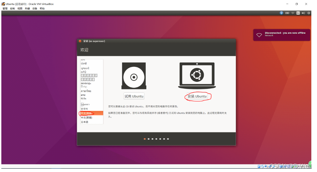Close the 安装 installer window

pyautogui.click(x=80, y=41)
